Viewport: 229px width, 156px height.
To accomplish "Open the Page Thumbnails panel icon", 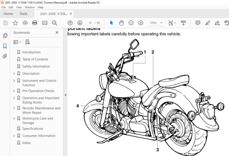I will click(5, 35).
